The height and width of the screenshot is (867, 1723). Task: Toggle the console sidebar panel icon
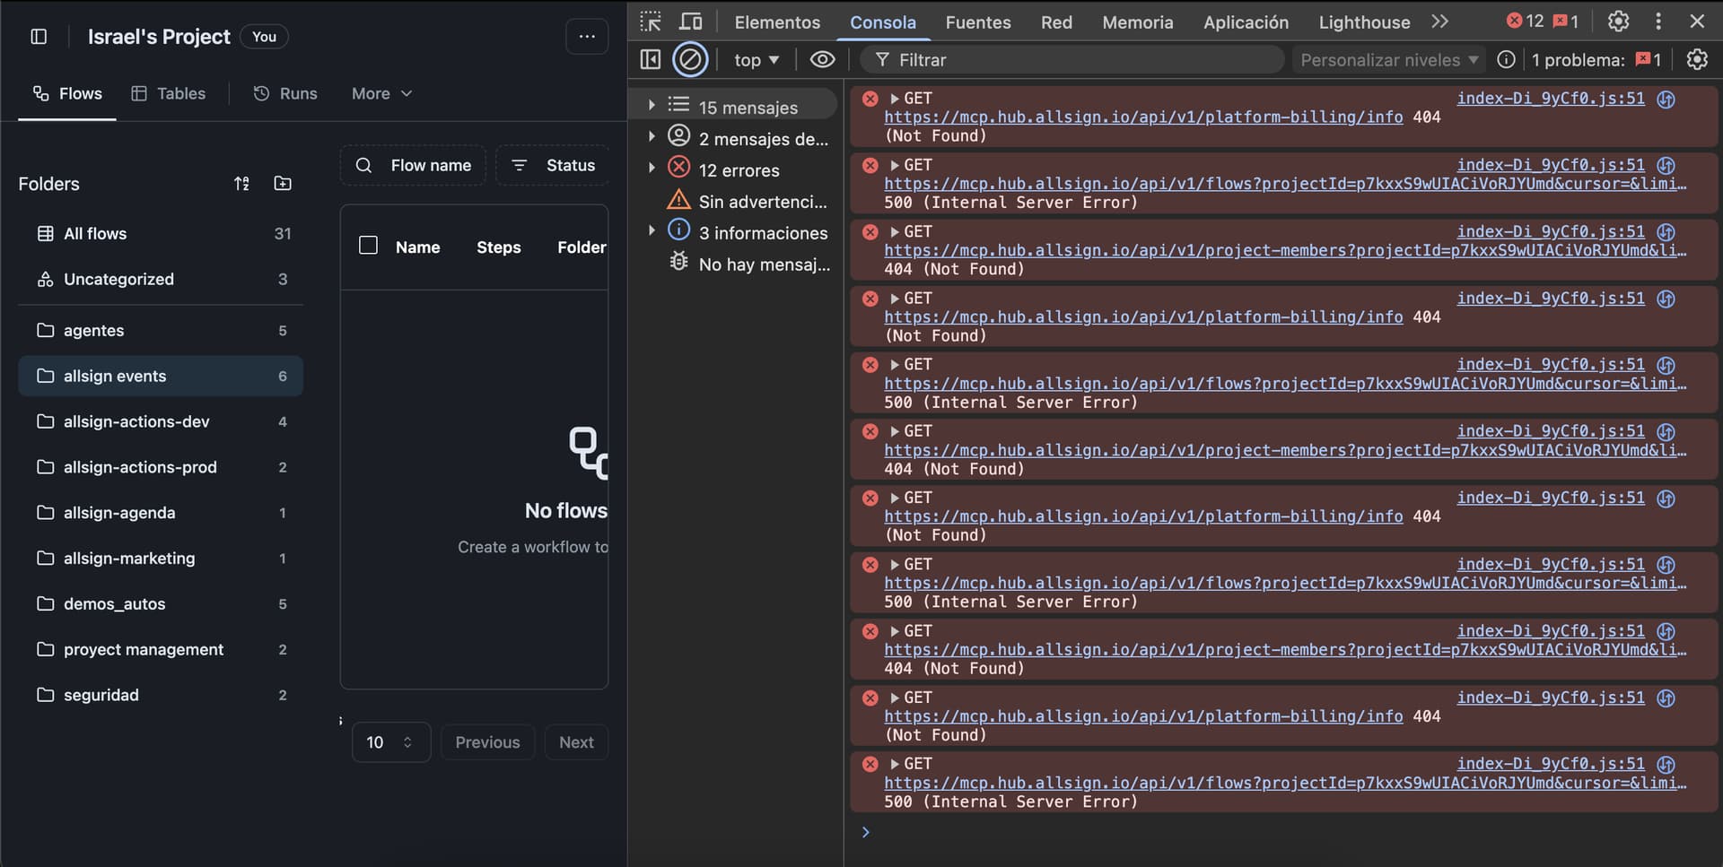pyautogui.click(x=651, y=60)
